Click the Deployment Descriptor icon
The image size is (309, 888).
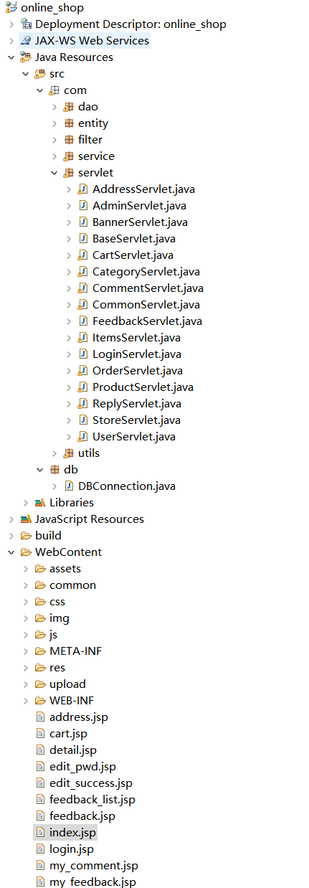pyautogui.click(x=27, y=24)
